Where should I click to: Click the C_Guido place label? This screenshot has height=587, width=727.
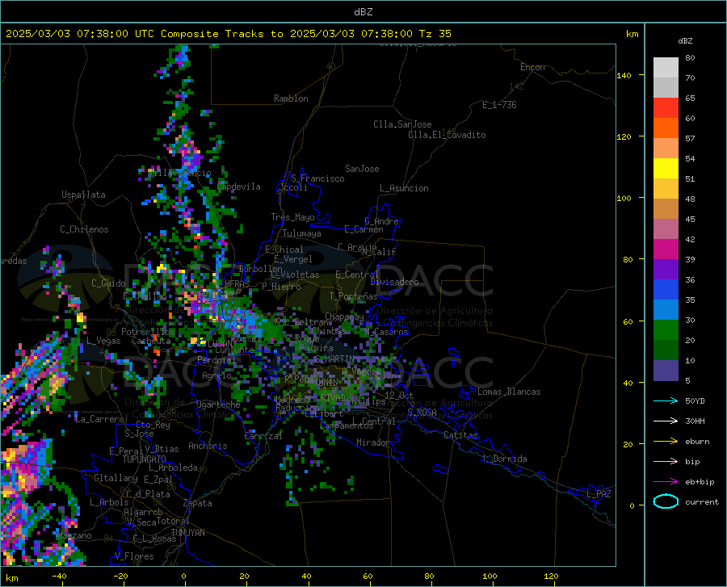(108, 283)
